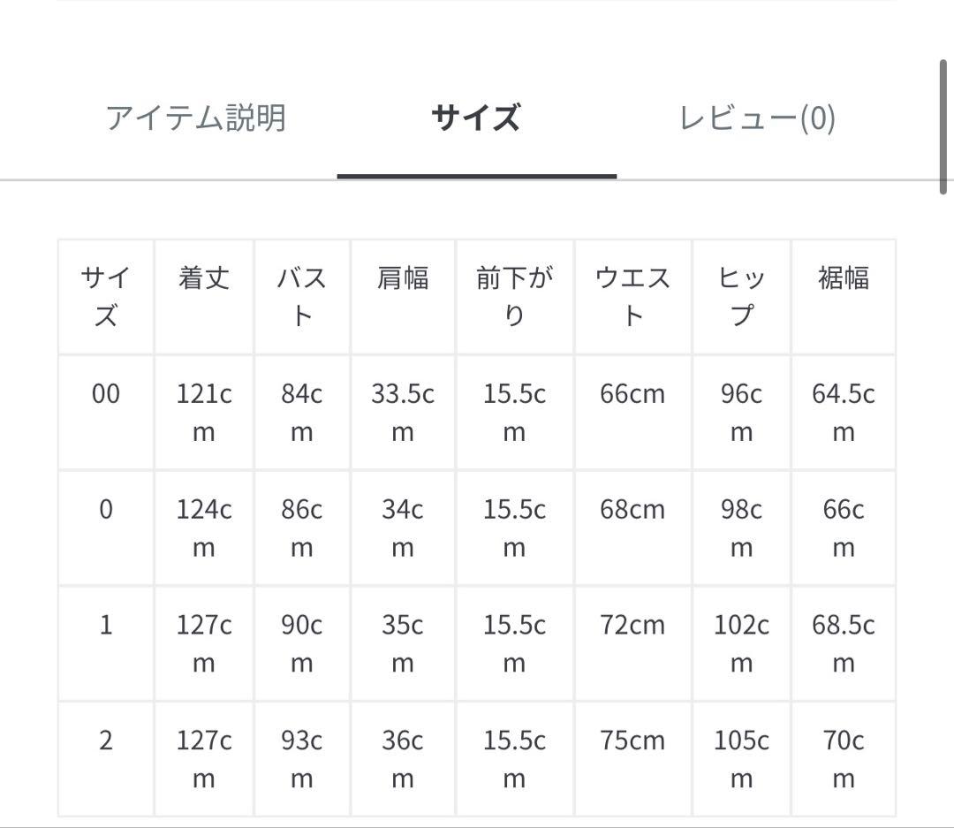Select size 1 row label
954x828 pixels.
(105, 625)
